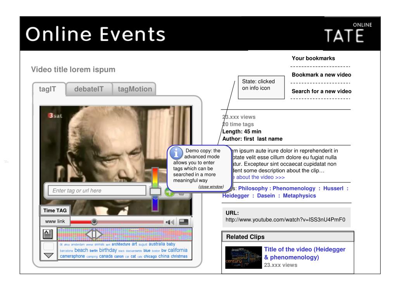Image resolution: width=397 pixels, height=297 pixels.
Task: Click the 'barcelona' tag
Action: (66, 251)
